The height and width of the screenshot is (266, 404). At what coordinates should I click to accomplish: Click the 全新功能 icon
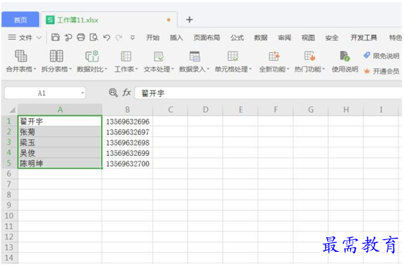(274, 56)
